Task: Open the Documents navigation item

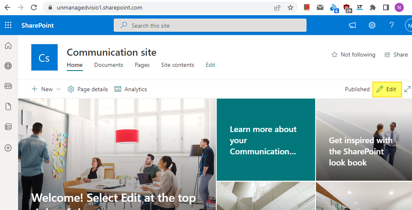Action: pos(108,65)
